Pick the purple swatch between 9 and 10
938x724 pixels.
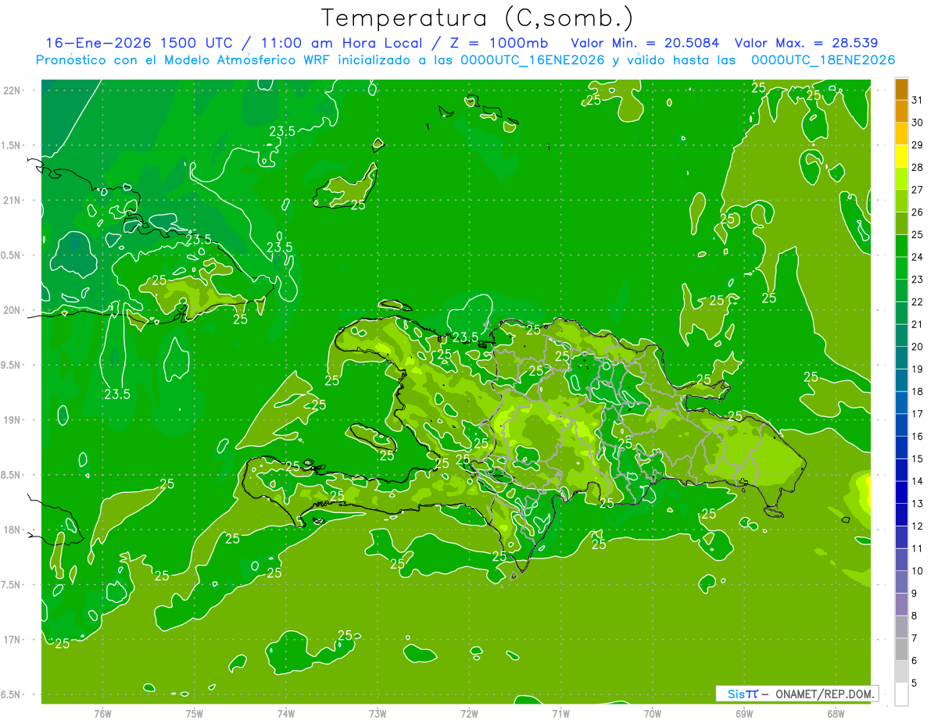pos(901,582)
